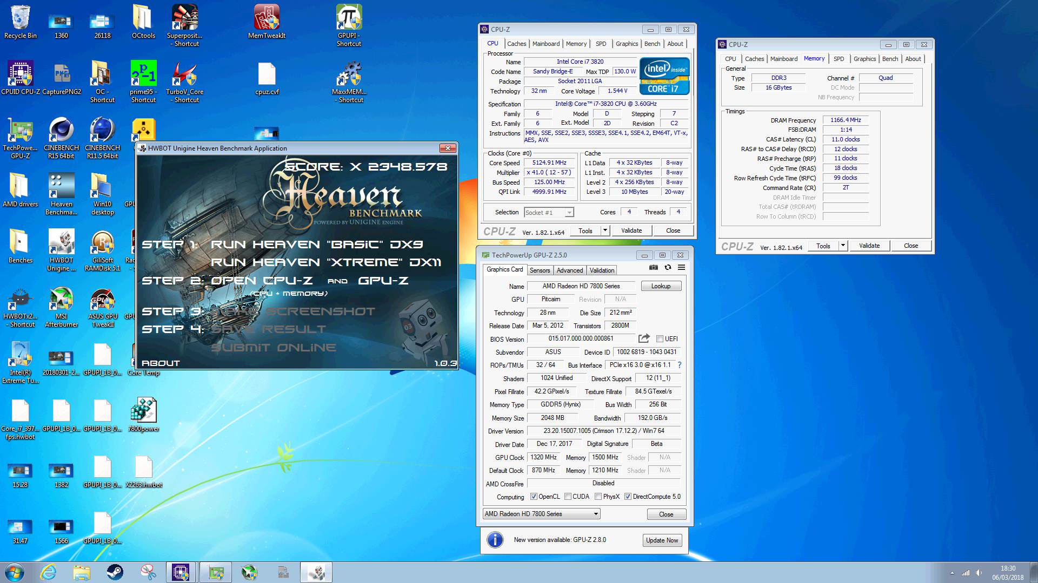
Task: Open the Heaven Benchmark desktop icon
Action: coord(61,194)
